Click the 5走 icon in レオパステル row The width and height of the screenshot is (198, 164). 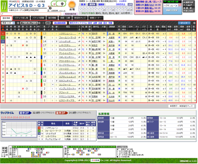pyautogui.click(x=79, y=45)
